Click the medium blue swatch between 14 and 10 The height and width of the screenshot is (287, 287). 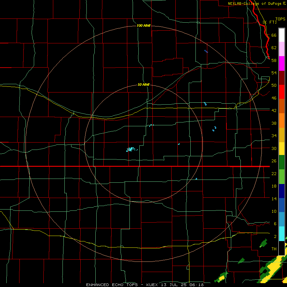(282, 205)
